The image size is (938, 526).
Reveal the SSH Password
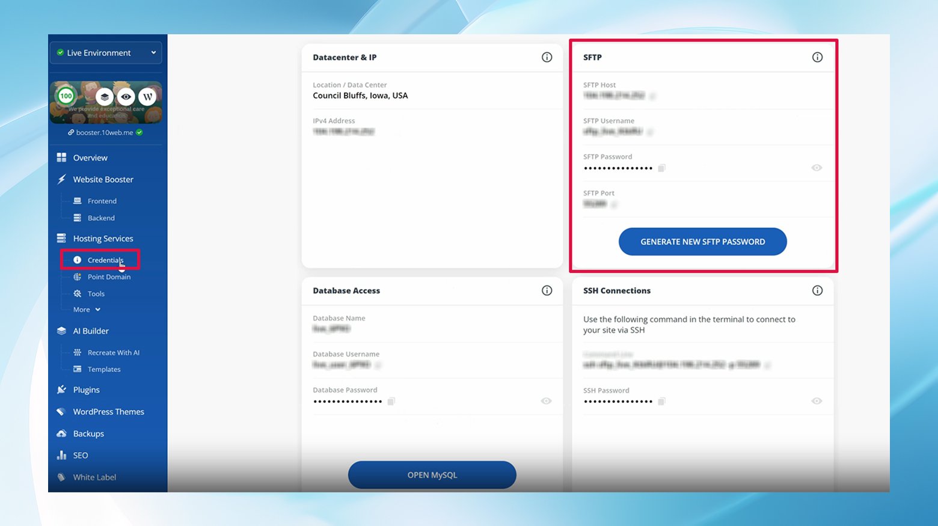[817, 401]
